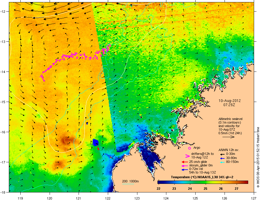The height and width of the screenshot is (201, 260).
Task: Click the blue 30-80m ANMN arrow
Action: tap(222, 158)
